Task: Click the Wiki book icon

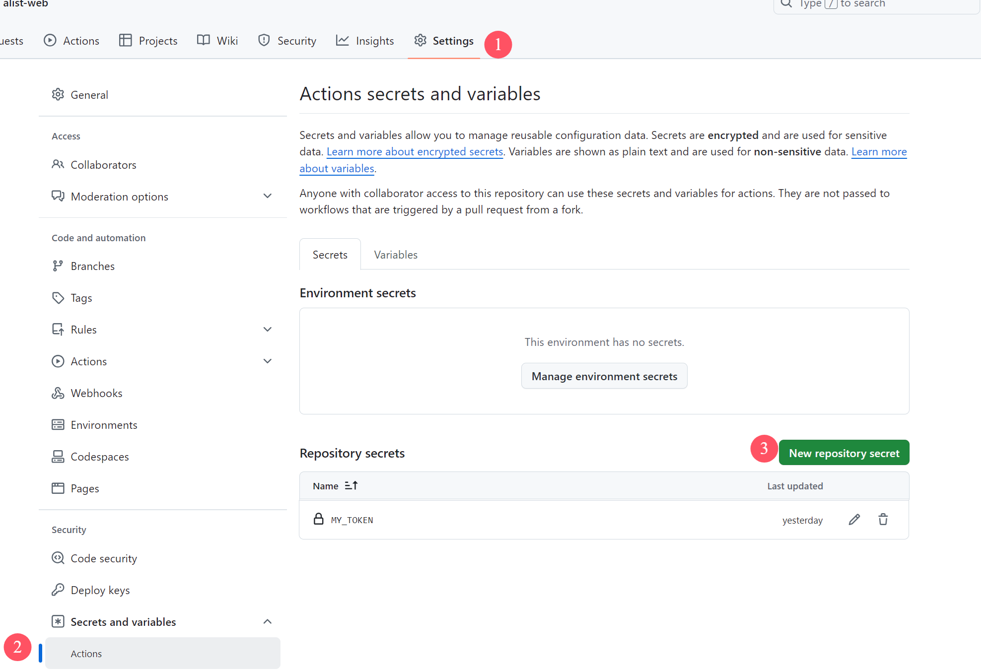Action: point(204,40)
